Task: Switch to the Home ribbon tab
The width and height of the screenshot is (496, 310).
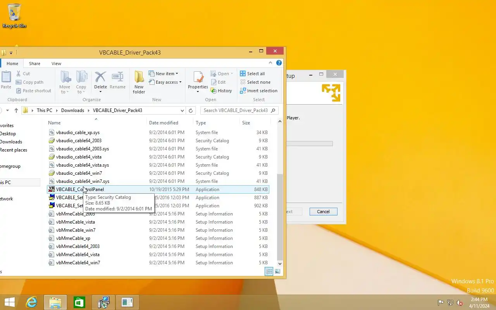Action: click(x=12, y=64)
